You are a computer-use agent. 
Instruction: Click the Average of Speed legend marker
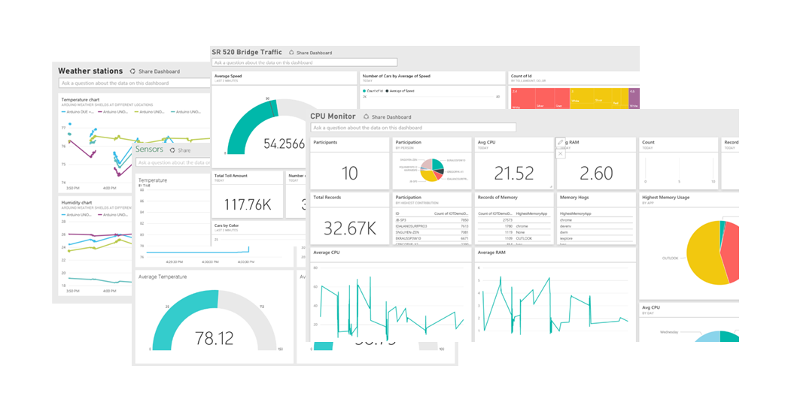click(x=388, y=91)
